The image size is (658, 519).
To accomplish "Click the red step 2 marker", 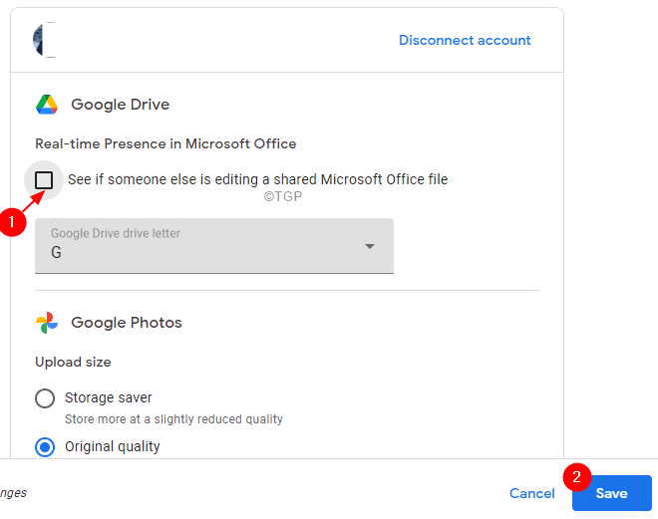I will [x=577, y=476].
